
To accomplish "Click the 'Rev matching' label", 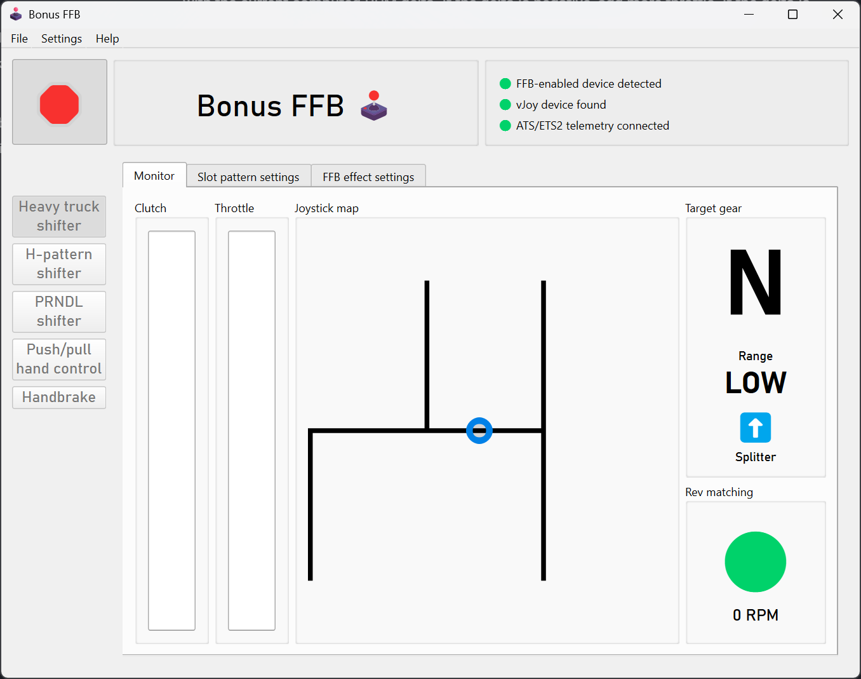I will [719, 492].
